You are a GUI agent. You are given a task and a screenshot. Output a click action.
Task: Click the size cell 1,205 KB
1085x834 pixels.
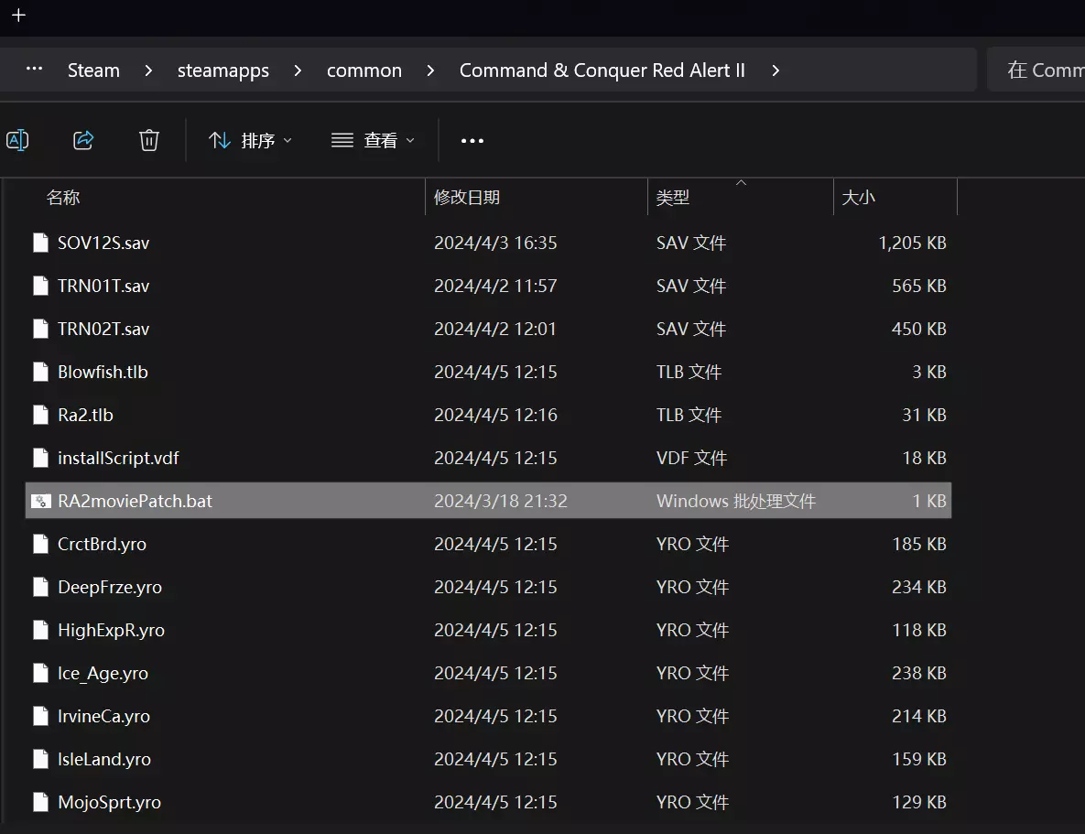tap(912, 243)
